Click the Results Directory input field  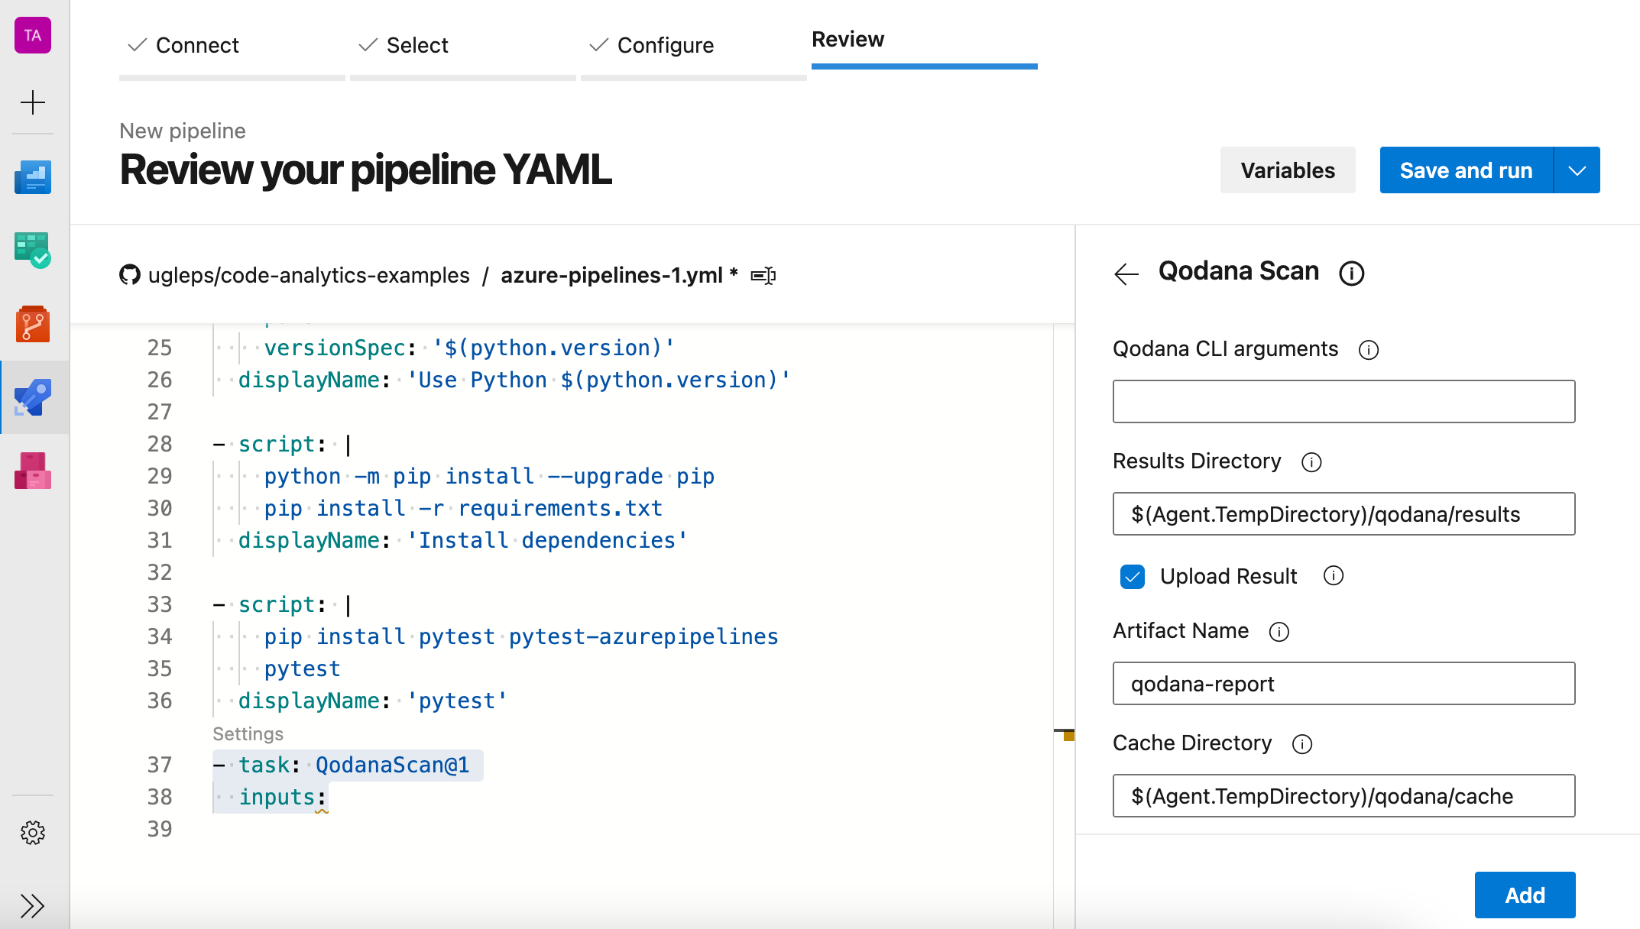point(1344,513)
